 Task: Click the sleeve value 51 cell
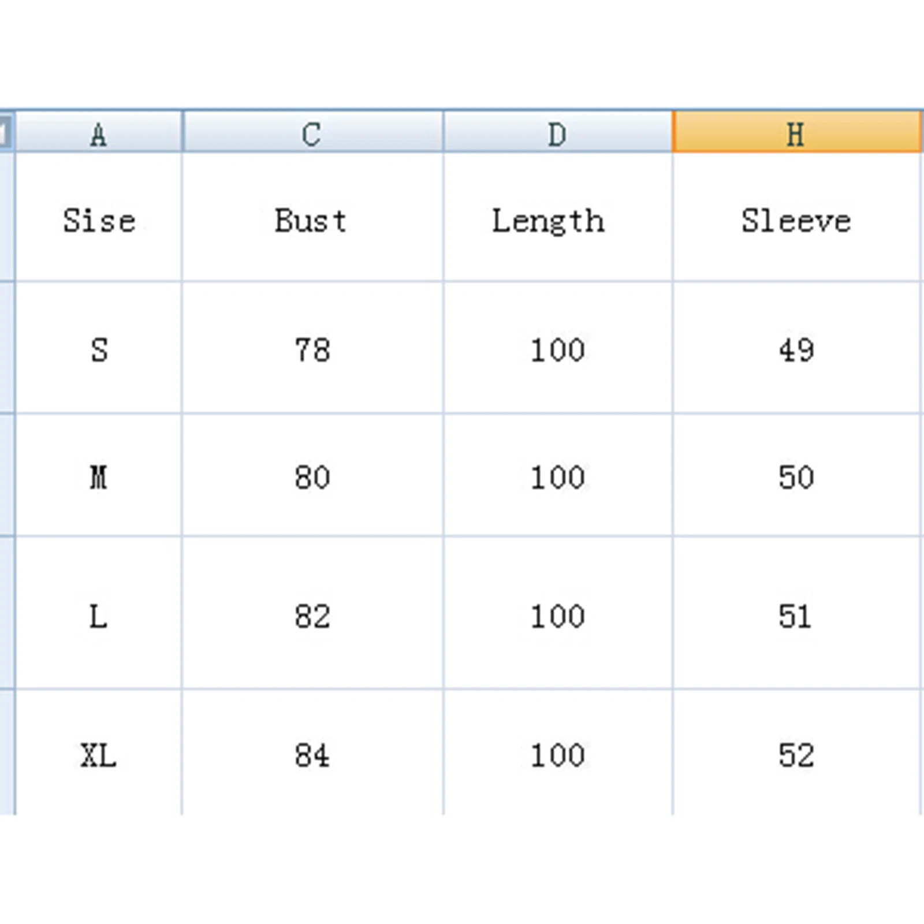click(x=796, y=616)
